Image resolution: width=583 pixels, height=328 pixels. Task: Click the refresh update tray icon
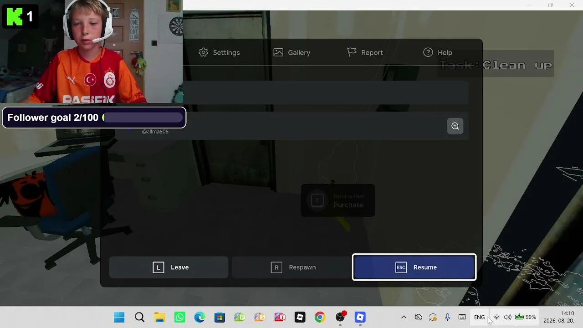click(433, 317)
